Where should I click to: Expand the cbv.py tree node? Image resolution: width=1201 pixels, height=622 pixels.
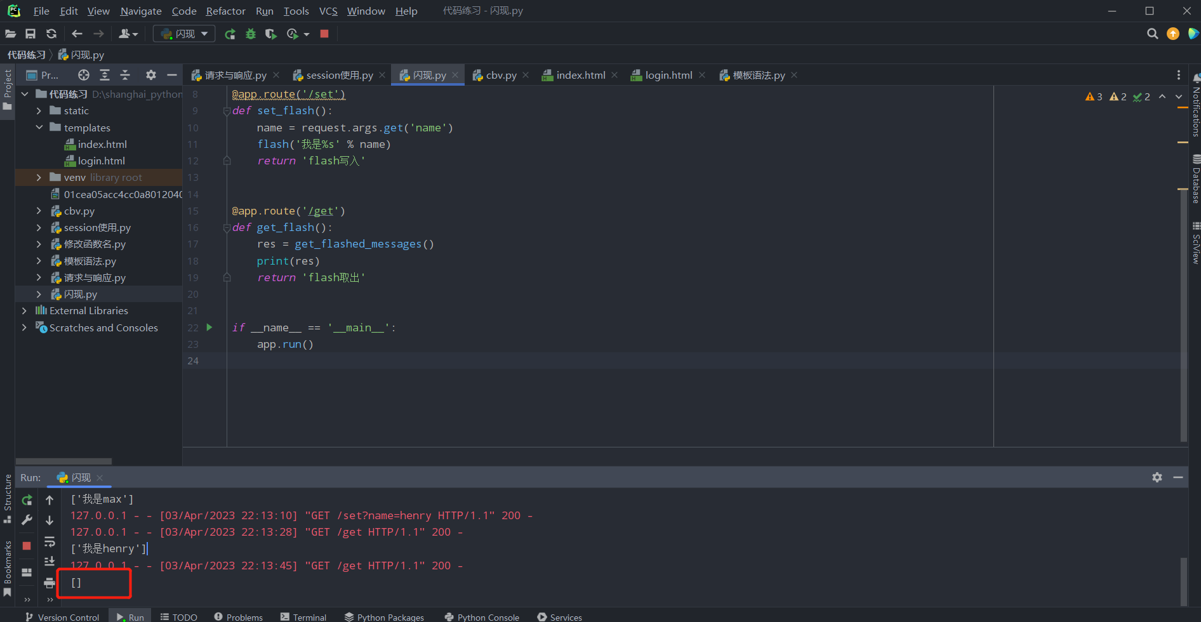[x=39, y=211]
